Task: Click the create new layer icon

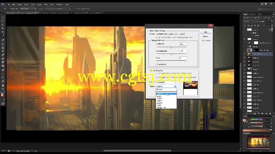Action: pyautogui.click(x=266, y=114)
